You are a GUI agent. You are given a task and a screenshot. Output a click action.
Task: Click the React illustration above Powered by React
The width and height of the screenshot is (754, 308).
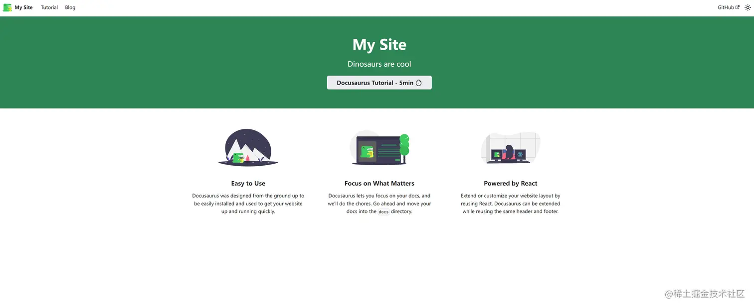click(511, 148)
